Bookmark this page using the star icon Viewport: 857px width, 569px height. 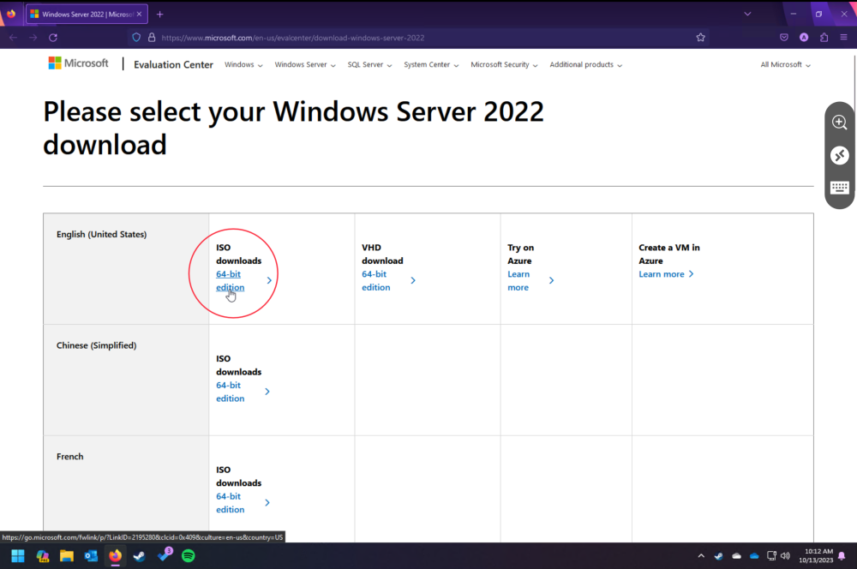point(700,37)
